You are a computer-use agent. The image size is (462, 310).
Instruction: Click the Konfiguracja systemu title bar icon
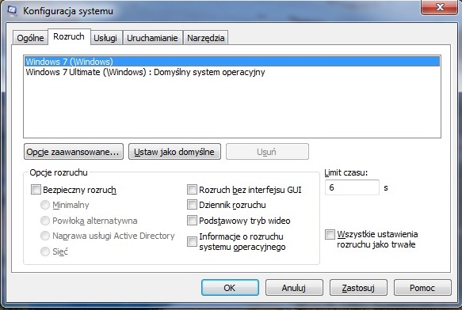coord(12,10)
